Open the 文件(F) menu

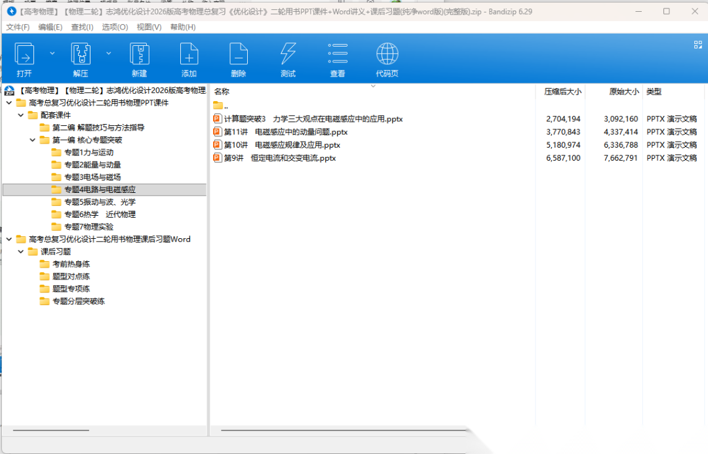(x=18, y=27)
